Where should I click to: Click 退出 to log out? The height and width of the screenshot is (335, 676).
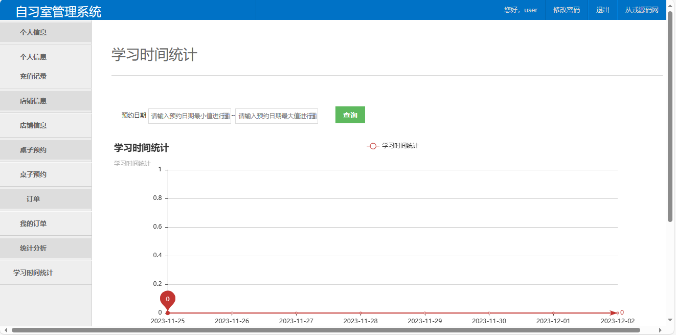[x=602, y=10]
